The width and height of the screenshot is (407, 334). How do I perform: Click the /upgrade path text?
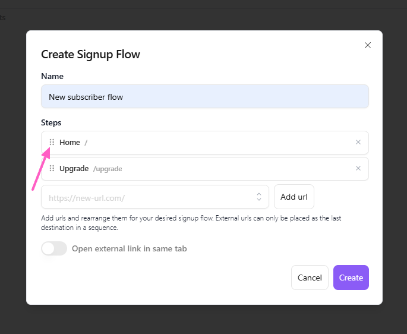pos(108,169)
